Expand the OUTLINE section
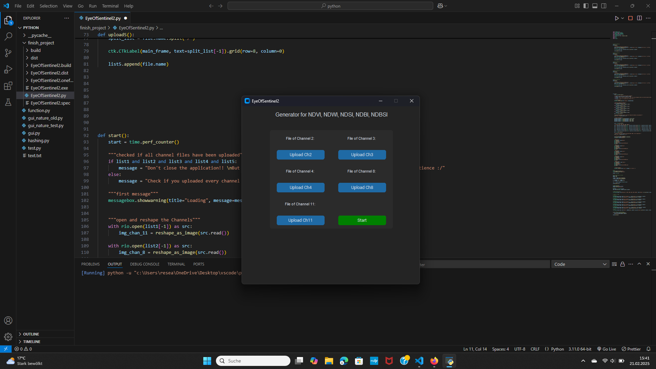The height and width of the screenshot is (369, 656). [x=31, y=334]
